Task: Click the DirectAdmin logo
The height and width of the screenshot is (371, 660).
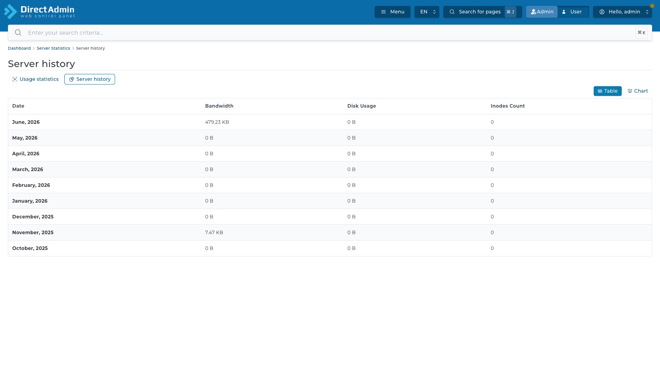Action: (39, 11)
